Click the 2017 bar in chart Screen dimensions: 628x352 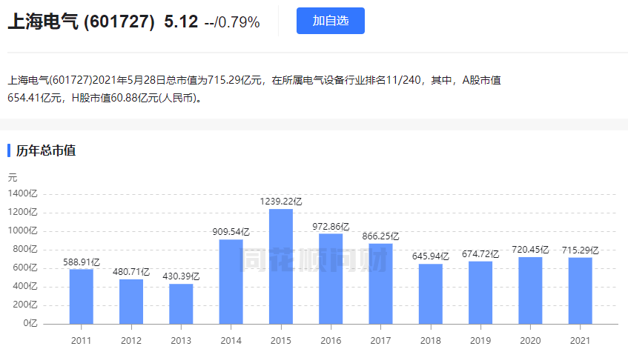click(x=380, y=284)
